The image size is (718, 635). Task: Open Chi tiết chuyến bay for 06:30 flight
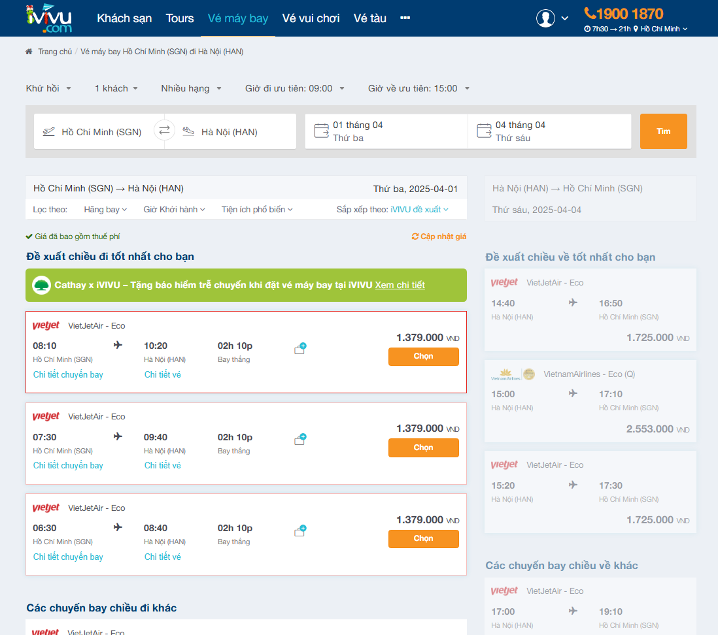(68, 557)
